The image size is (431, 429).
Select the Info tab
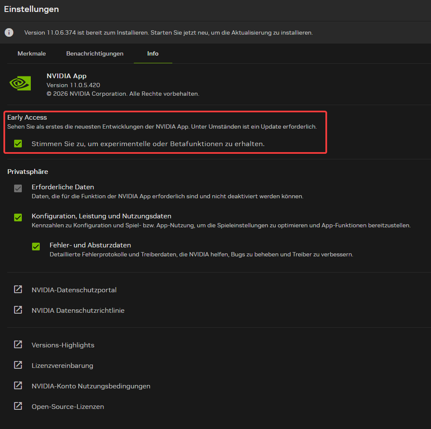(x=153, y=53)
